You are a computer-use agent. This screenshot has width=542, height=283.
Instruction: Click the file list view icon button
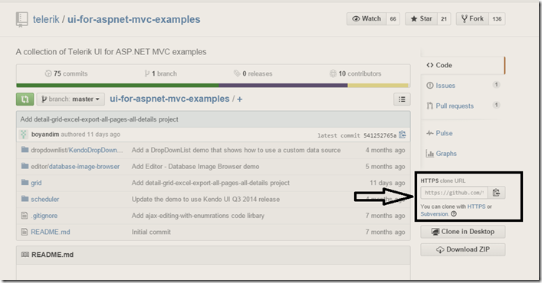(402, 99)
